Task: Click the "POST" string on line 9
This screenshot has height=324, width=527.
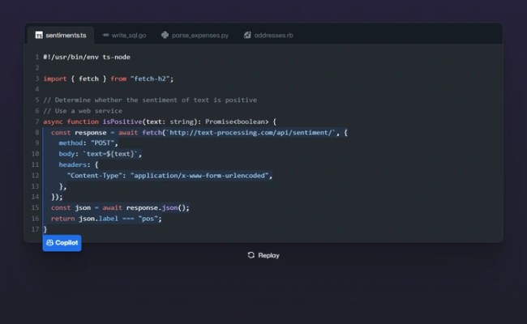Action: click(102, 143)
